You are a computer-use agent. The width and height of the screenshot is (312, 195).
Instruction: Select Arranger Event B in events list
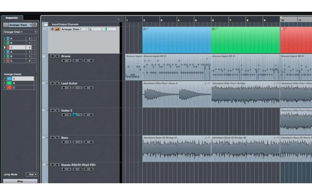[x=23, y=83]
